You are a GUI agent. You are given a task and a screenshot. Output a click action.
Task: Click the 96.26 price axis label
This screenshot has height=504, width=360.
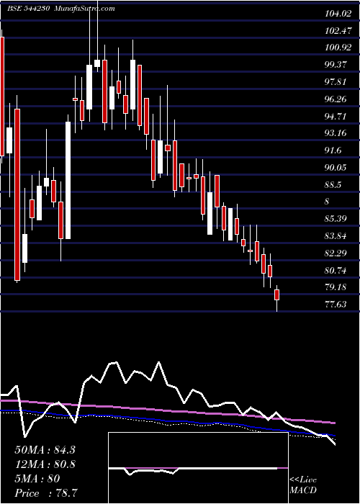click(x=337, y=99)
